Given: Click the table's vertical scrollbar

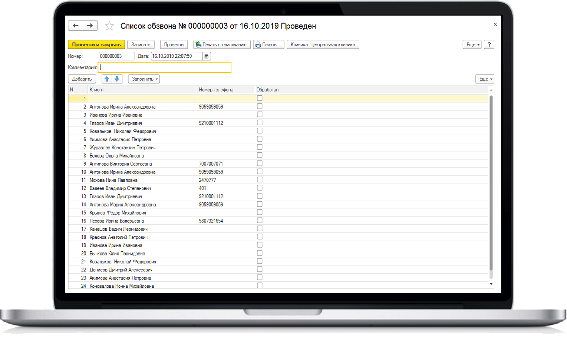Looking at the screenshot, I should 491,185.
